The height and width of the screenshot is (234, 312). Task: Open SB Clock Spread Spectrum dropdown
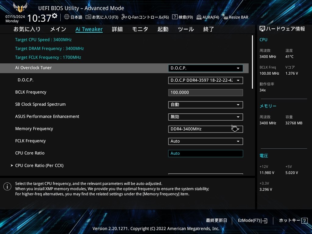[x=206, y=105]
